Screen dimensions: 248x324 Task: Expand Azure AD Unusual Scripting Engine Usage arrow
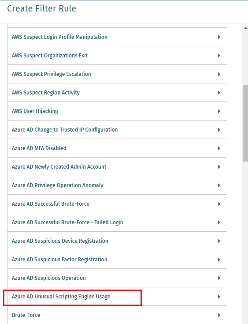(219, 297)
